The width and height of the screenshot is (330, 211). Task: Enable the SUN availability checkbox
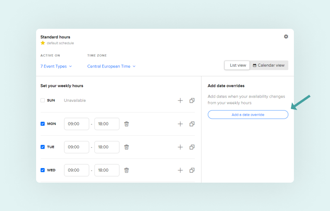click(43, 100)
